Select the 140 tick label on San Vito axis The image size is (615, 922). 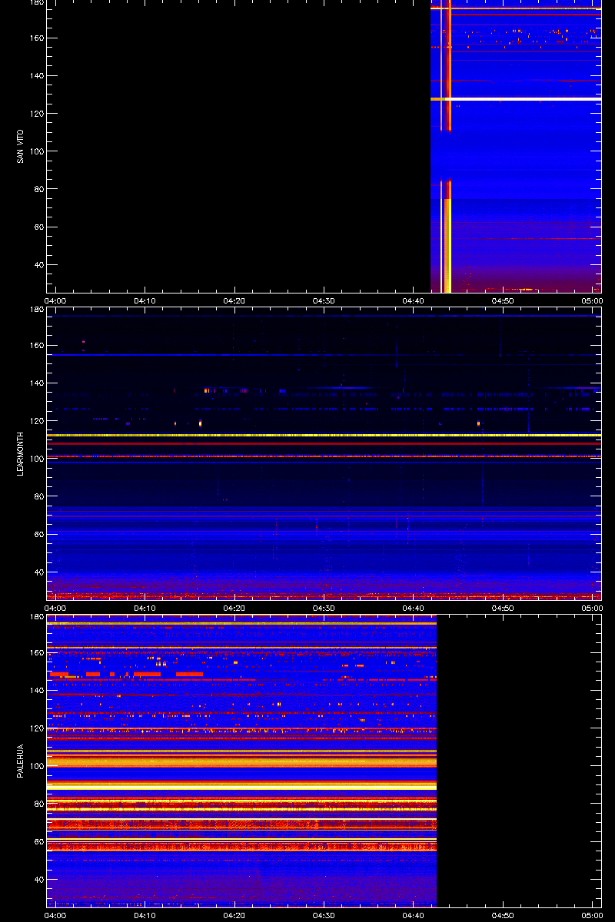click(36, 76)
